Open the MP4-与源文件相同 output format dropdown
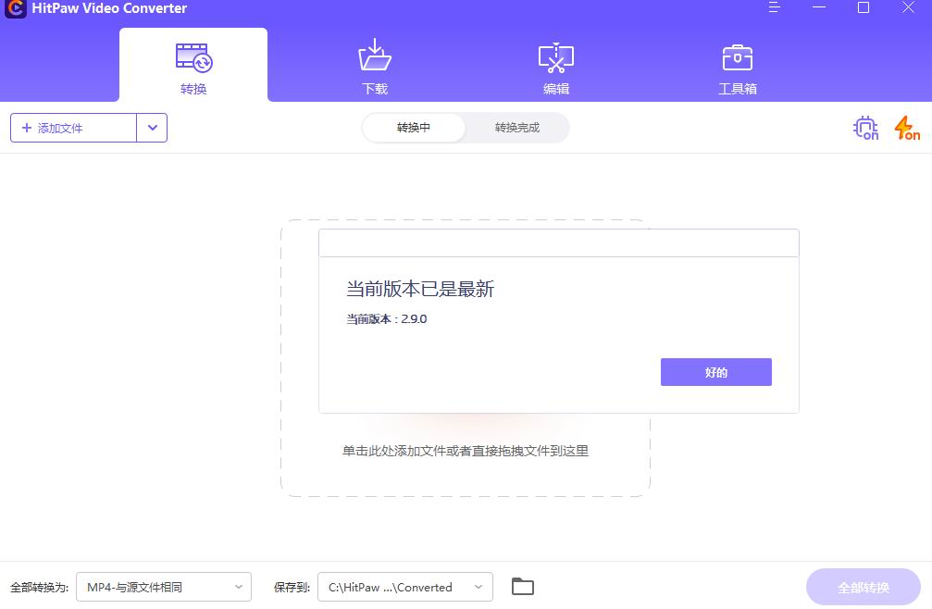This screenshot has width=932, height=609. click(x=164, y=587)
